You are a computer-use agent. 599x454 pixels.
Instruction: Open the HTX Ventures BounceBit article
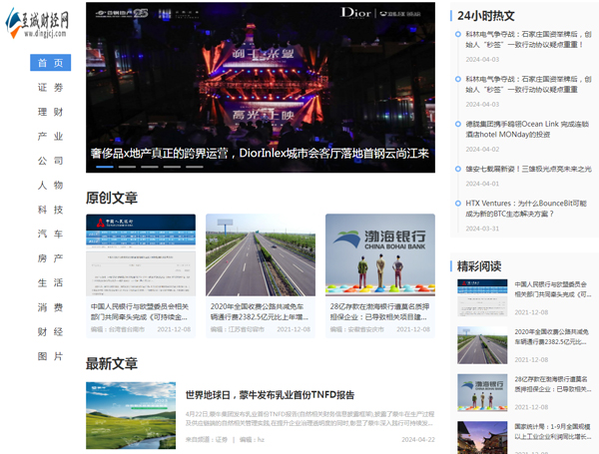click(x=526, y=209)
